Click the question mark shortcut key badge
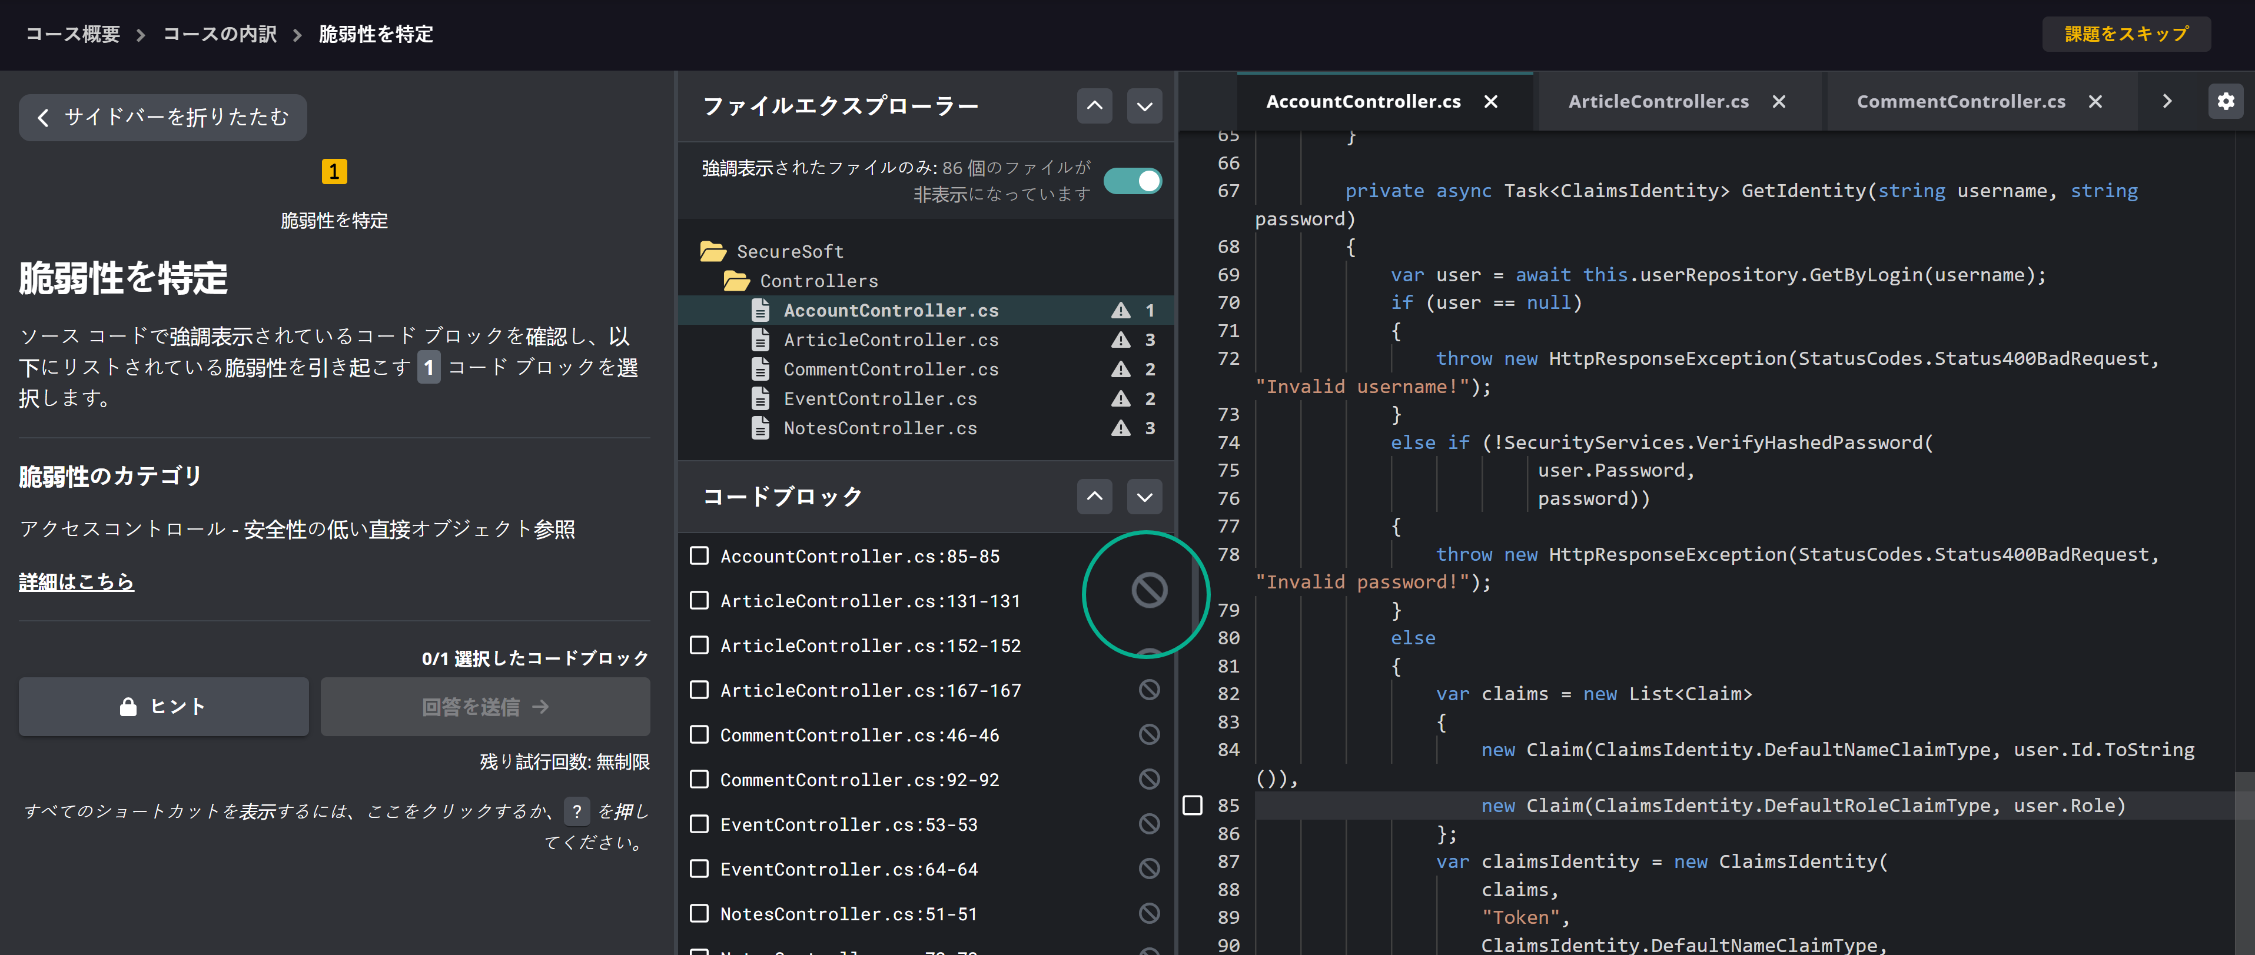Image resolution: width=2255 pixels, height=955 pixels. pyautogui.click(x=577, y=811)
